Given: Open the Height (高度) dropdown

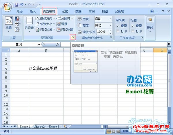Looking at the screenshot, I should (110, 25).
